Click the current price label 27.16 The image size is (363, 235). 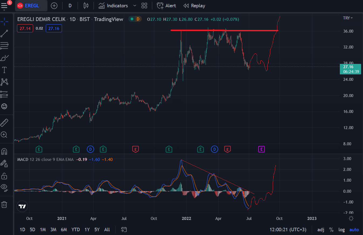point(350,69)
